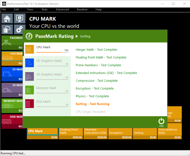
Task: Click the 'CPU MARK' page heading
Action: [x=43, y=19]
